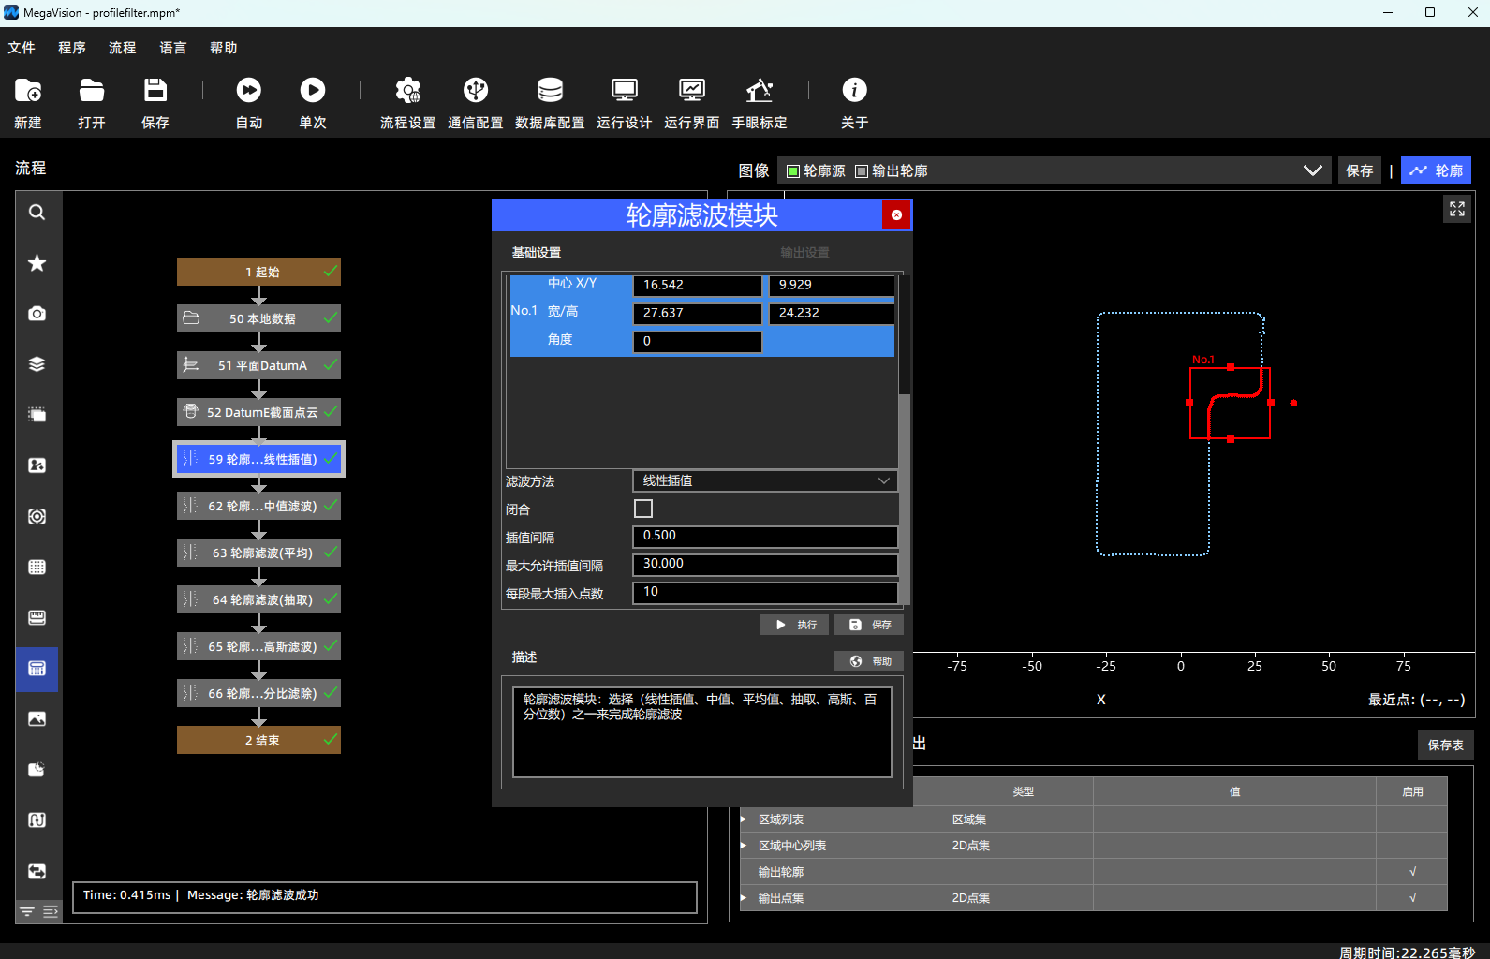Click the Save (保存) disk icon in toolbar
The height and width of the screenshot is (959, 1490).
pyautogui.click(x=155, y=91)
